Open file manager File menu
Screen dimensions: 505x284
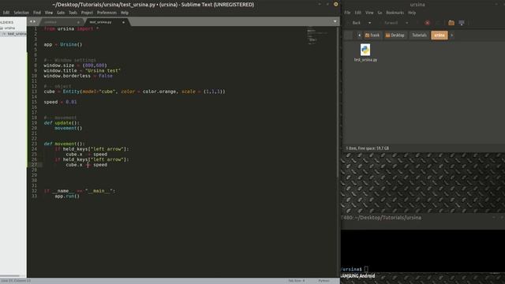[347, 13]
